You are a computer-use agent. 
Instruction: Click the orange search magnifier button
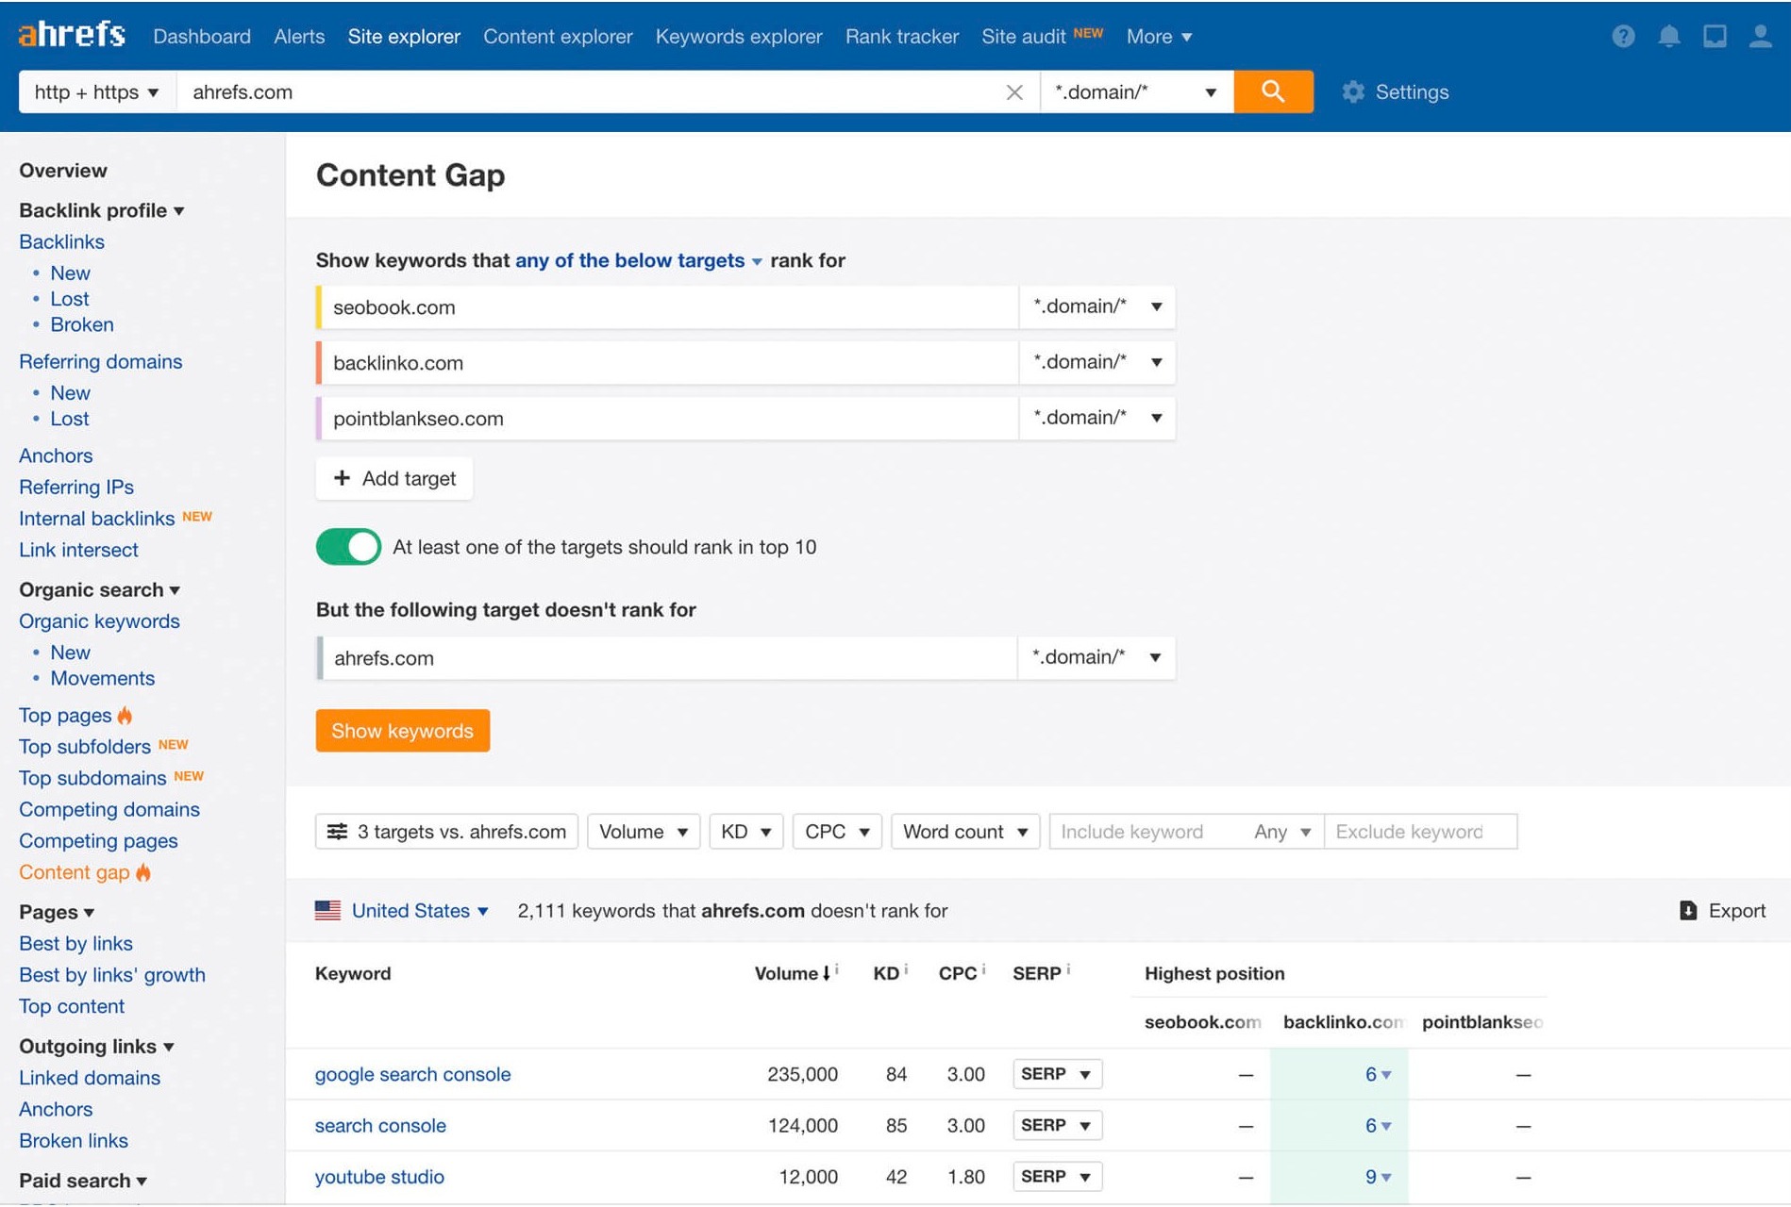coord(1273,91)
